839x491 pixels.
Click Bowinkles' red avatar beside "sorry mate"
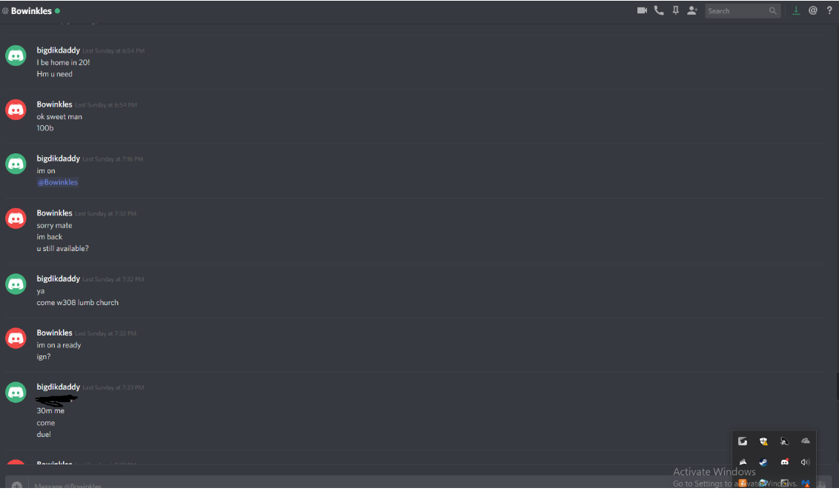[x=16, y=218]
